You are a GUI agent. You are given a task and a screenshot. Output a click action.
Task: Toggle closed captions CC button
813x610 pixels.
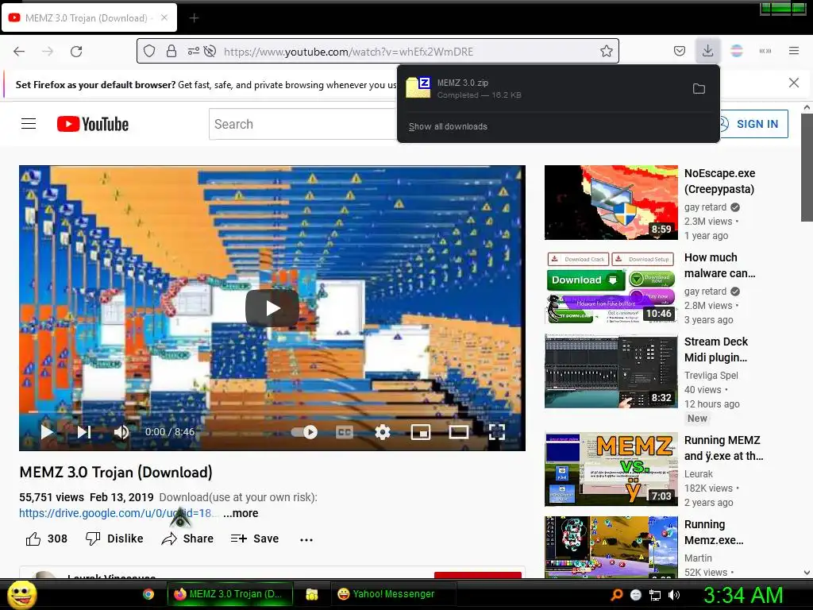[x=345, y=431]
